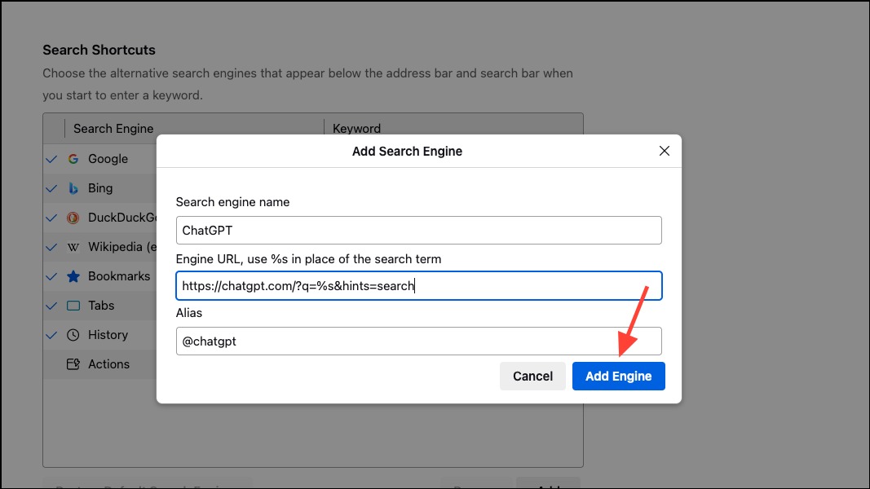Click the Bookmarks star icon
This screenshot has width=870, height=489.
click(x=73, y=276)
